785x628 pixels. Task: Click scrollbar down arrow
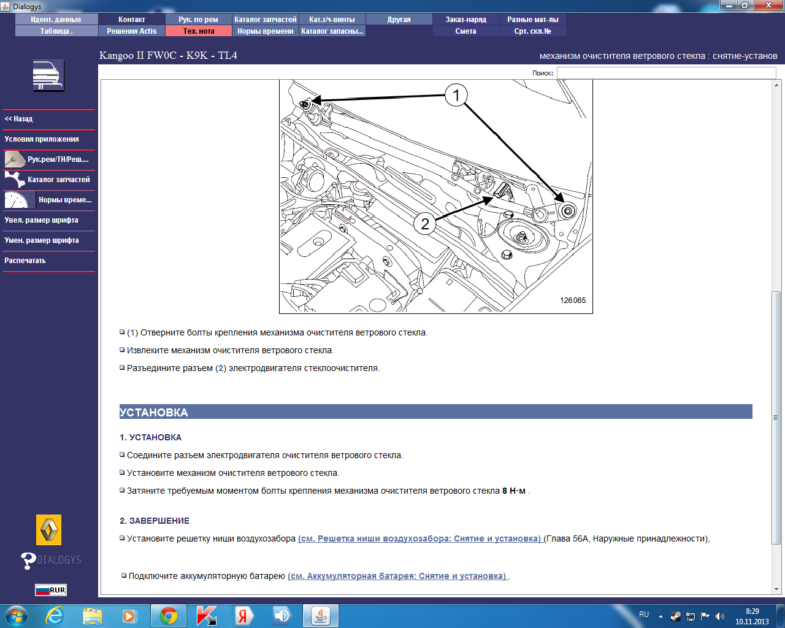pyautogui.click(x=776, y=589)
